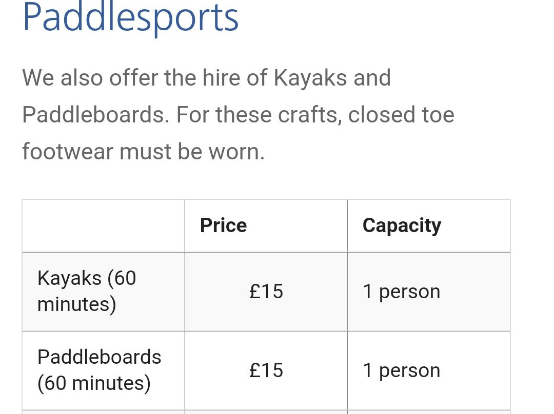Click the empty top-left table header cell
Screen dimensions: 554x414
[104, 226]
